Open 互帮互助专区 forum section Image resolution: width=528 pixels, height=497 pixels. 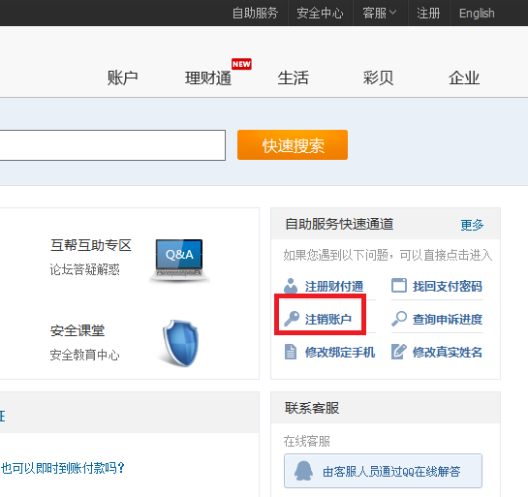coord(90,245)
